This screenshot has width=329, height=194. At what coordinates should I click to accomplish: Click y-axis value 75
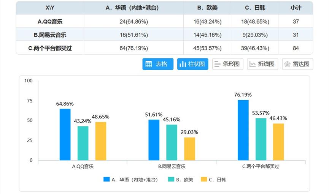tap(30, 101)
